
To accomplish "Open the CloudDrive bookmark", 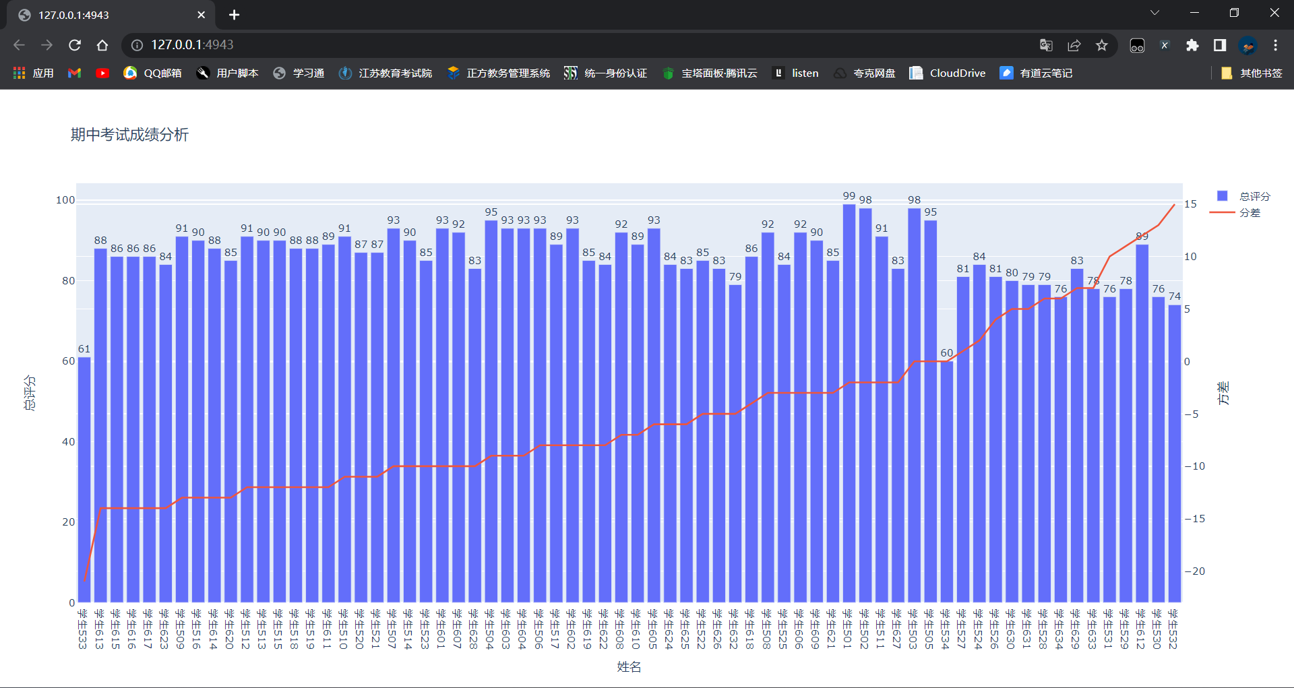I will pyautogui.click(x=948, y=73).
